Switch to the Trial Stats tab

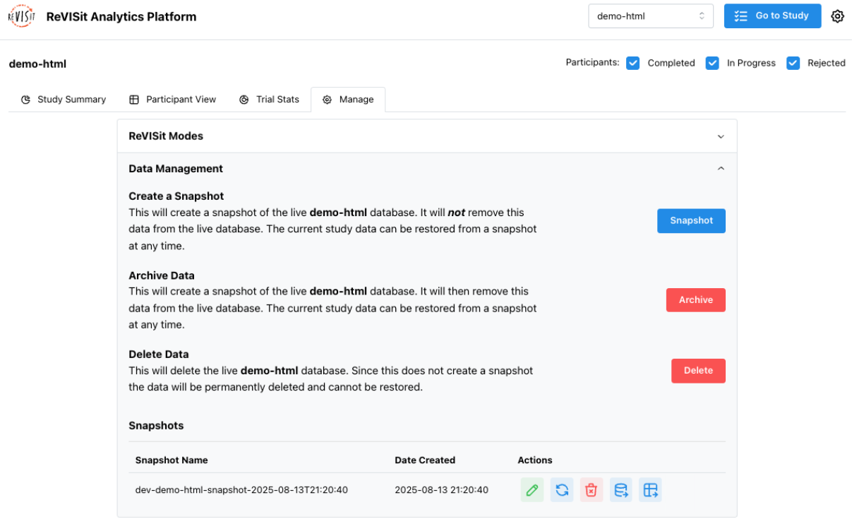click(269, 100)
